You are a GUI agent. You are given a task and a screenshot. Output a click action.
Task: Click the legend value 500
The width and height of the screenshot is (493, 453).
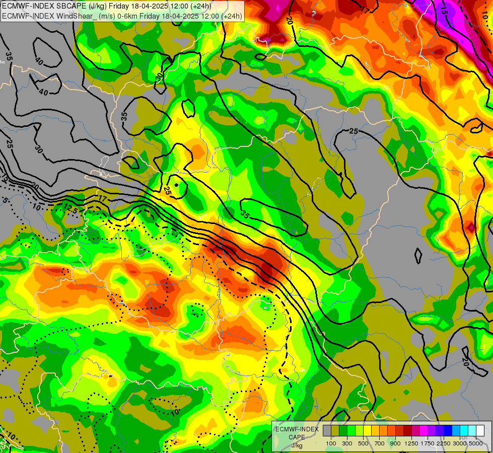[x=363, y=443]
